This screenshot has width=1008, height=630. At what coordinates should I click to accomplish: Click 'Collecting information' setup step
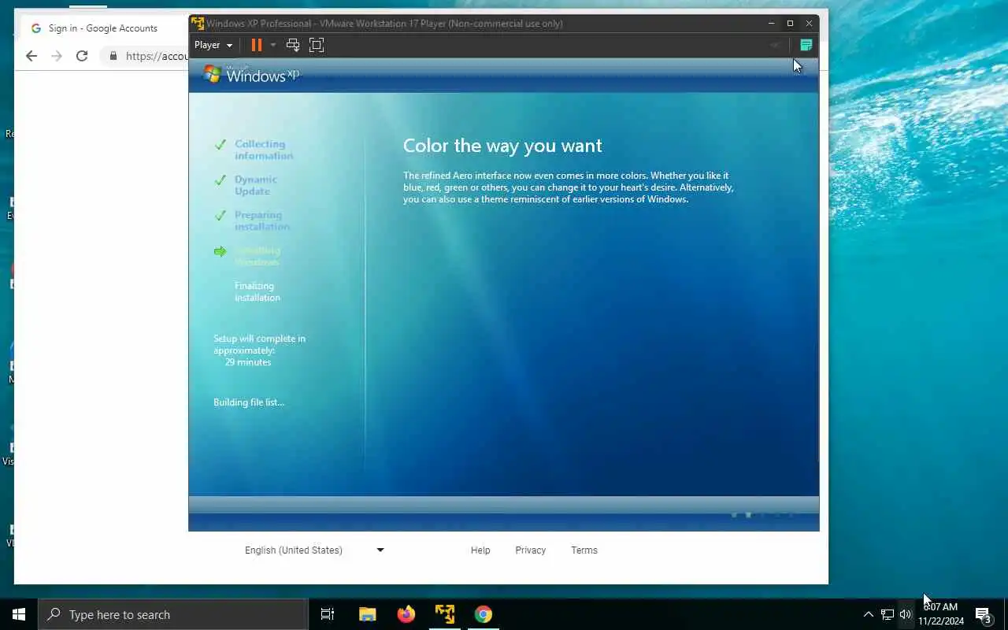pyautogui.click(x=264, y=150)
